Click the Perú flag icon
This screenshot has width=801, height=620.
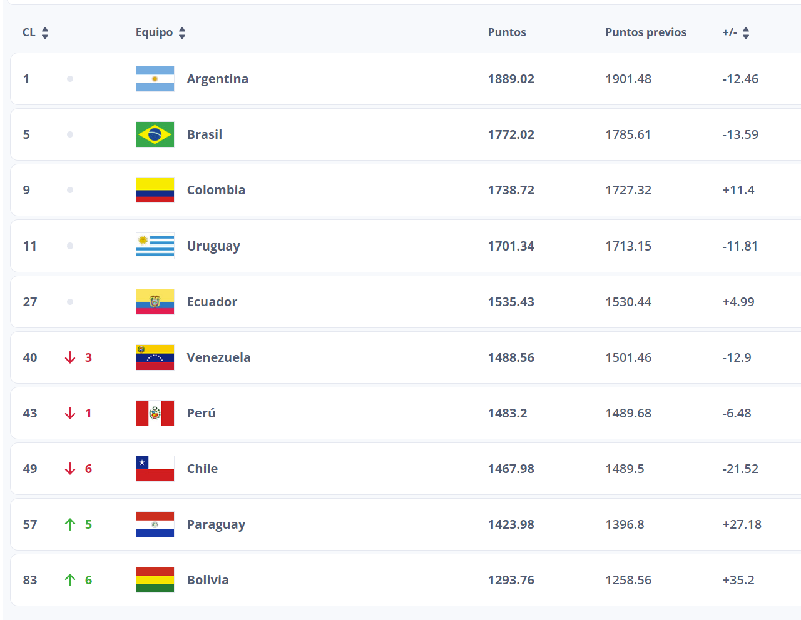pyautogui.click(x=155, y=413)
